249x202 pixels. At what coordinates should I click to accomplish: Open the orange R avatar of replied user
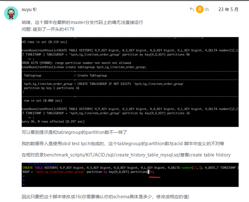pos(200,9)
